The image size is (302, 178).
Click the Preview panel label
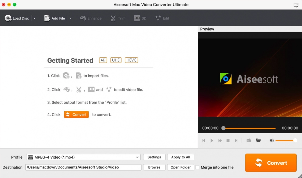click(207, 29)
